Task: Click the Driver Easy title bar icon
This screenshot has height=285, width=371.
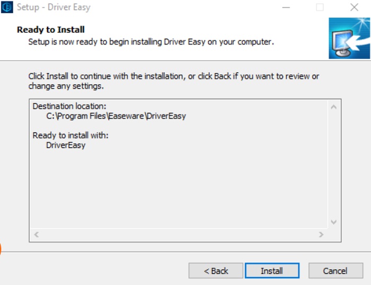Action: [7, 7]
